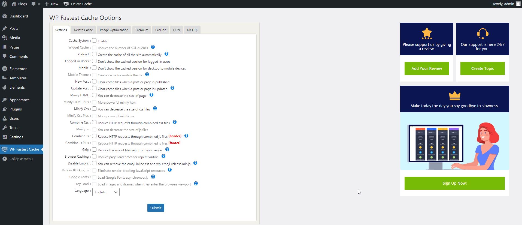Enable the Gzip checkbox
The height and width of the screenshot is (225, 522).
pos(94,150)
